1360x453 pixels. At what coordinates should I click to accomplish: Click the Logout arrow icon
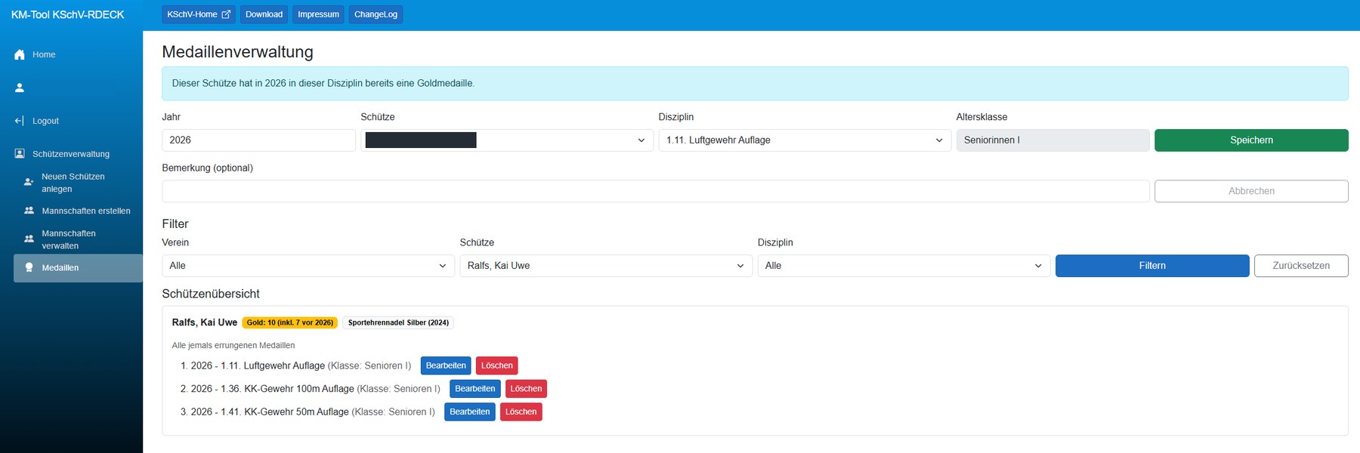(20, 121)
